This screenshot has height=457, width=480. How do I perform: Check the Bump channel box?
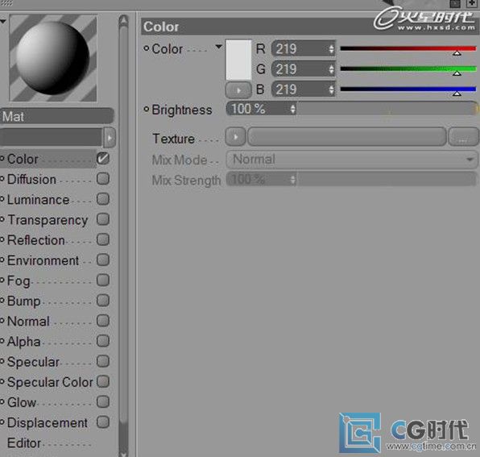tap(103, 301)
